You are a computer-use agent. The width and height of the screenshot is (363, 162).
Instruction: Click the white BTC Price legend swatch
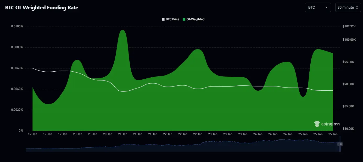pyautogui.click(x=163, y=19)
